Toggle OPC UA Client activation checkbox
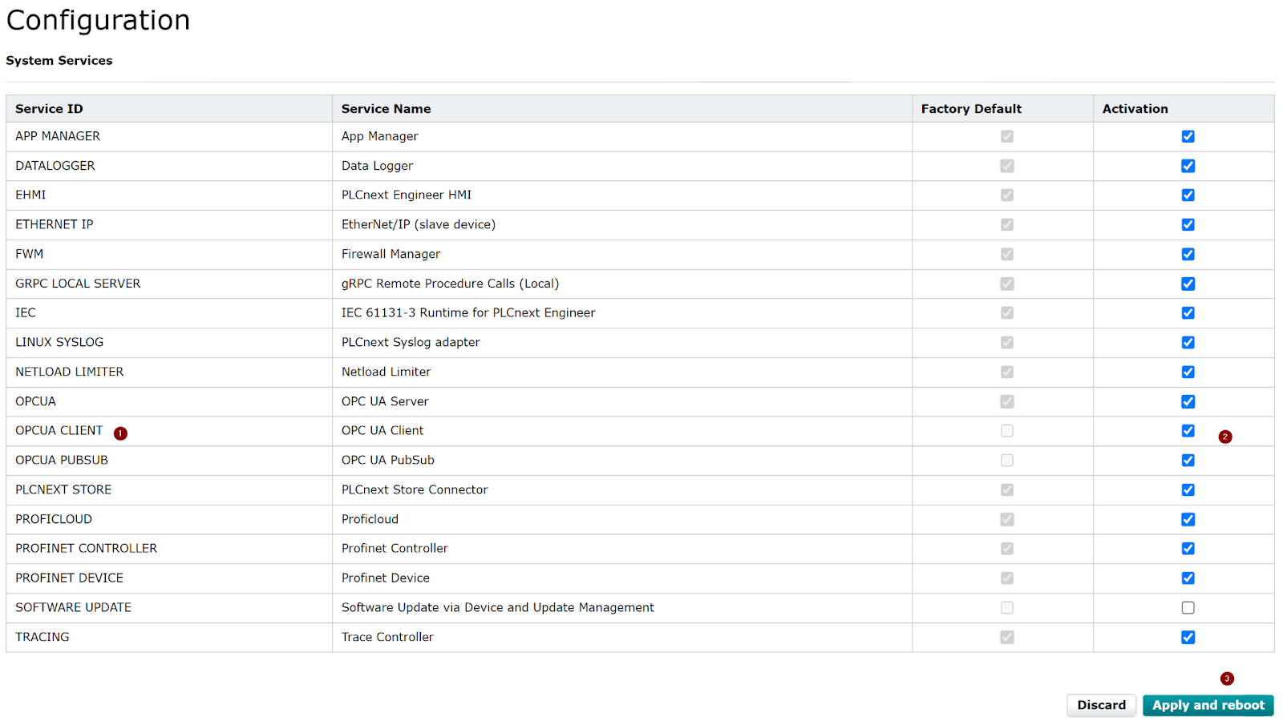1283x725 pixels. pos(1188,431)
